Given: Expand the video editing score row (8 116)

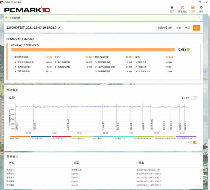Looking at the screenshot, I should point(114,71).
